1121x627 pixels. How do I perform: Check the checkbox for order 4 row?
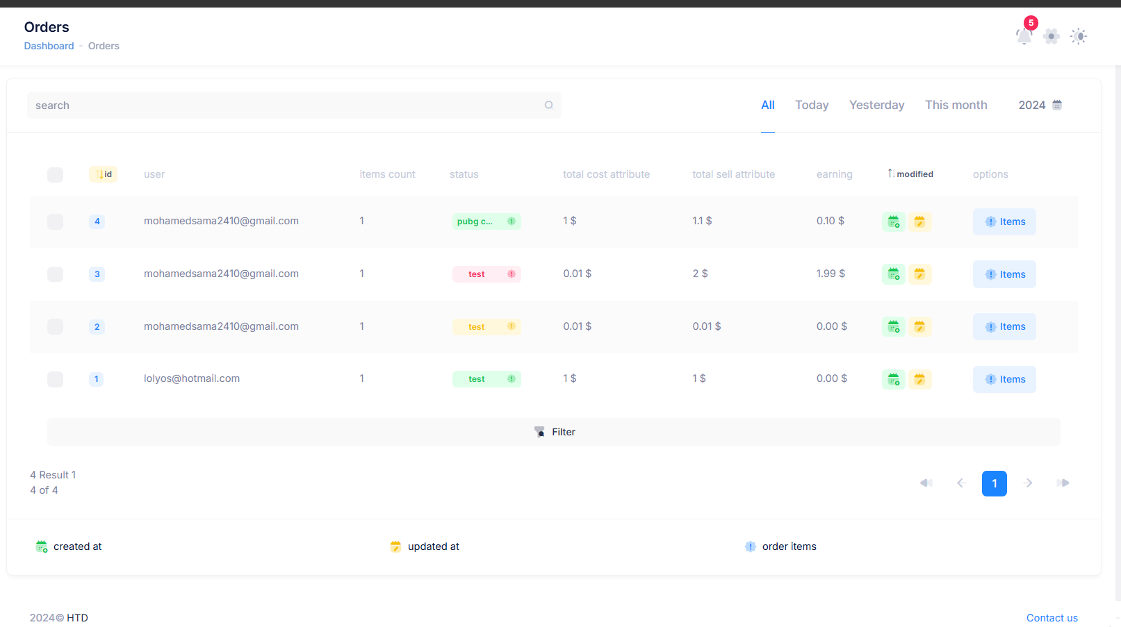tap(55, 221)
